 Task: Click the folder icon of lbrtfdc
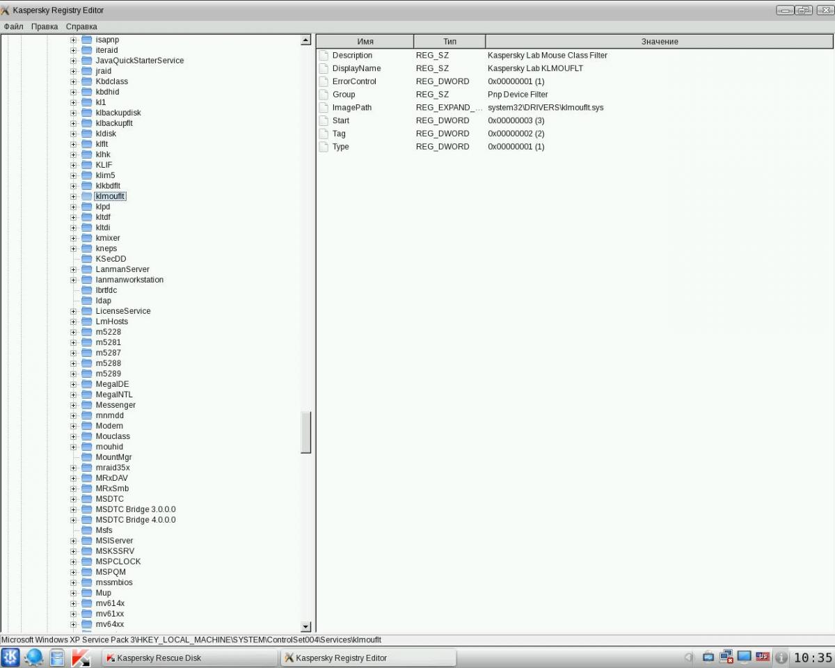(86, 290)
